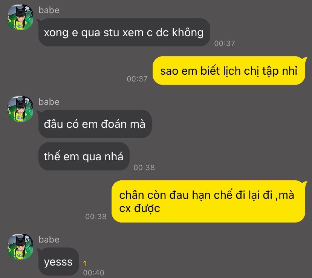Viewport: 312px width, 278px height.
Task: Select yellow bubble 'chân còn đau hạn chế đi lại'
Action: pos(208,201)
